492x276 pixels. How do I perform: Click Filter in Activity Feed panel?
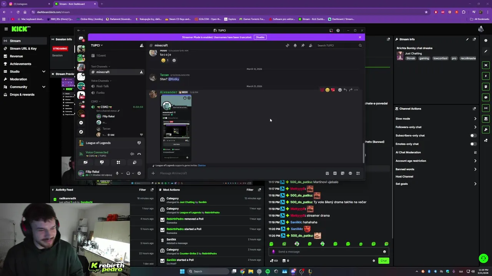tap(142, 190)
